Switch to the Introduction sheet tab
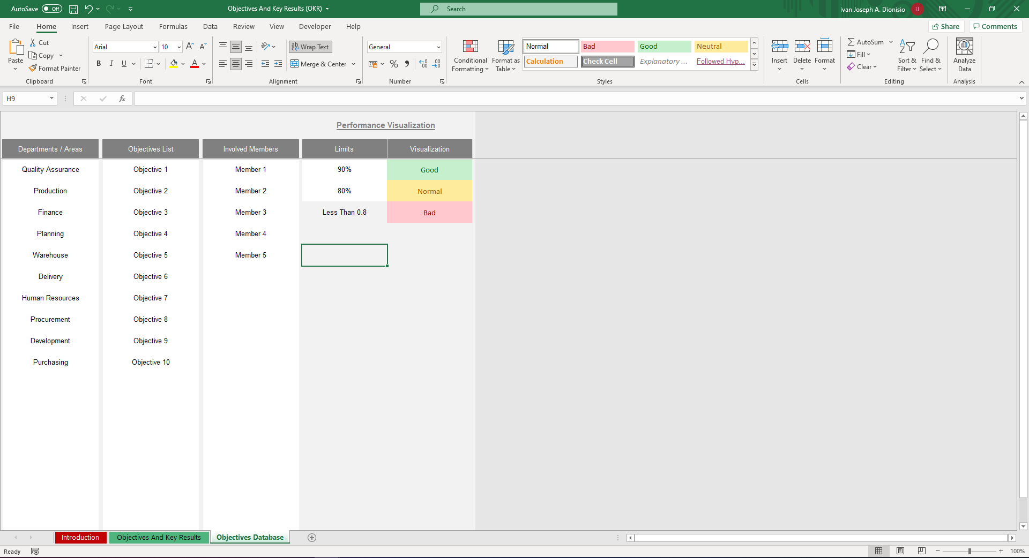 click(80, 538)
